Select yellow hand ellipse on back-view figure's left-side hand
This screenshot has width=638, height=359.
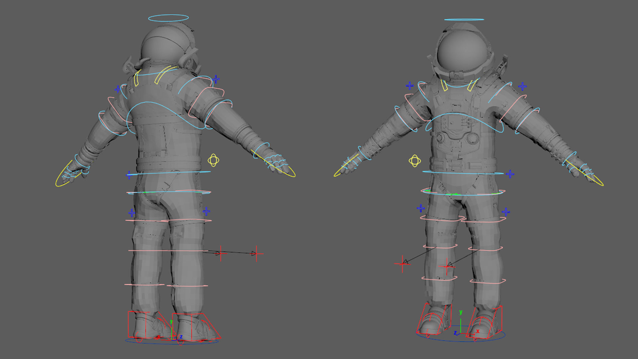(68, 174)
